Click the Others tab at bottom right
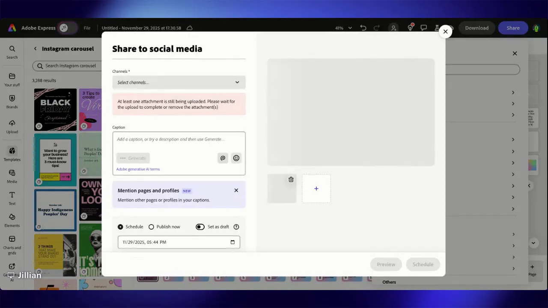 [x=389, y=282]
